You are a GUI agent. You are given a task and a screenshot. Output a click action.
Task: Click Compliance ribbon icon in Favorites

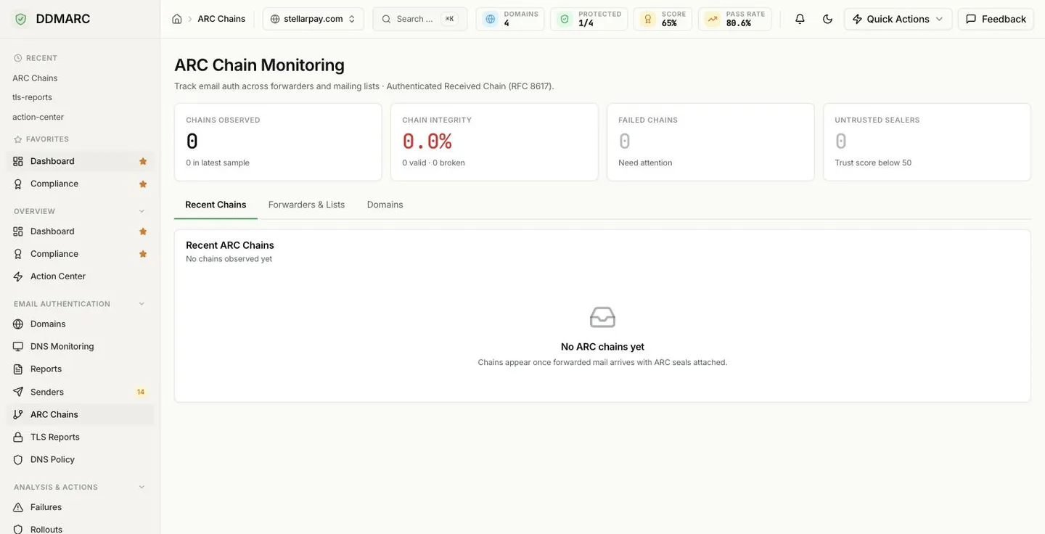(18, 184)
